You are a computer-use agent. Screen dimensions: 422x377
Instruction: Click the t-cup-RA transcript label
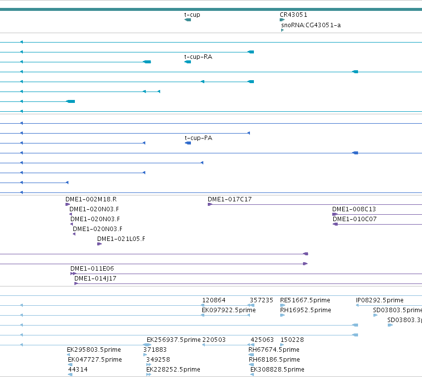[198, 57]
